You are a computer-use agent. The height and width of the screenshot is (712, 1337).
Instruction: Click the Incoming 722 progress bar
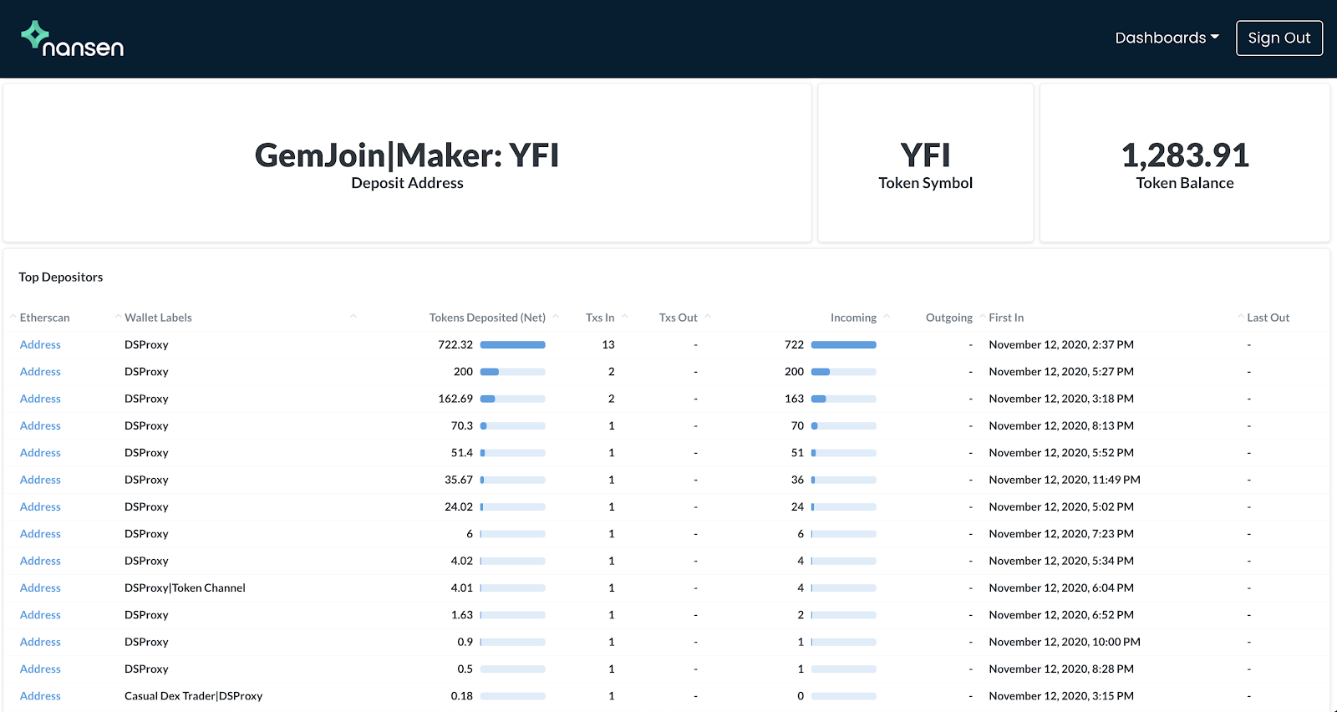tap(844, 345)
